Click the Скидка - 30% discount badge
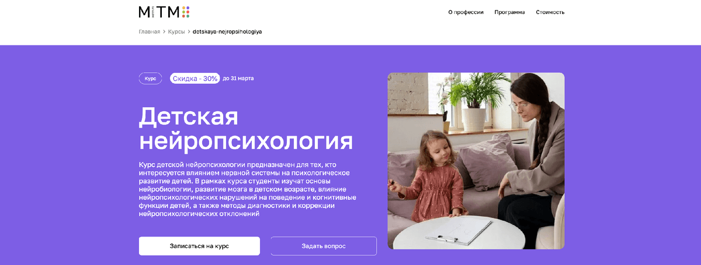 pos(195,78)
